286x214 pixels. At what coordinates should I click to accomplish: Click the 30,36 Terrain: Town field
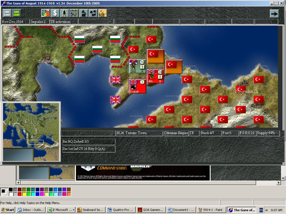tap(140, 133)
